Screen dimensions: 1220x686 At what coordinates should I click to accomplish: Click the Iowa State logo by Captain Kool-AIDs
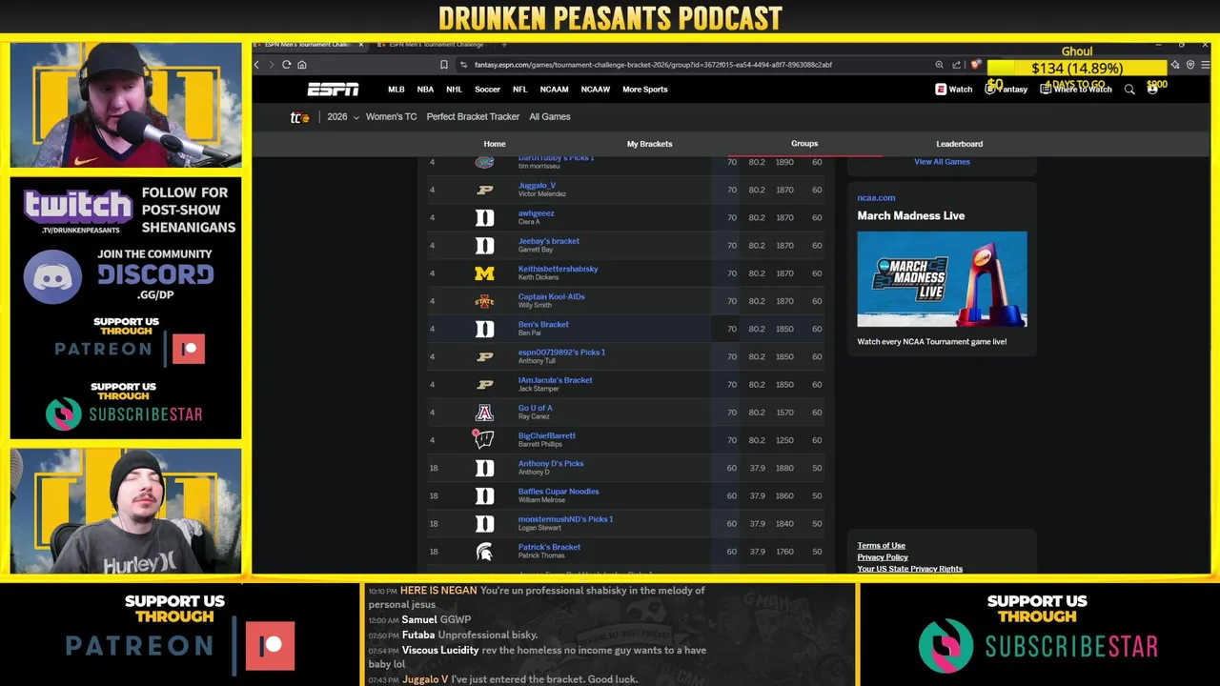pyautogui.click(x=484, y=301)
